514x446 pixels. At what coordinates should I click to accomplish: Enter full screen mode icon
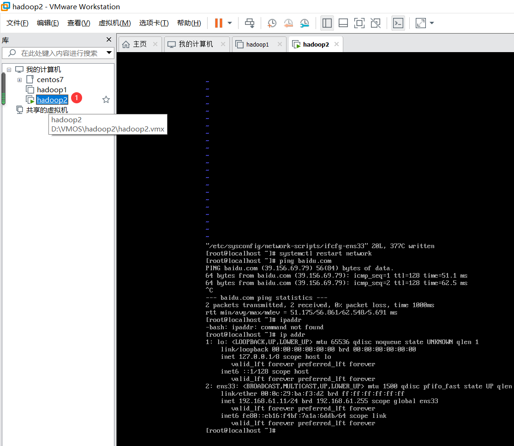(x=359, y=23)
